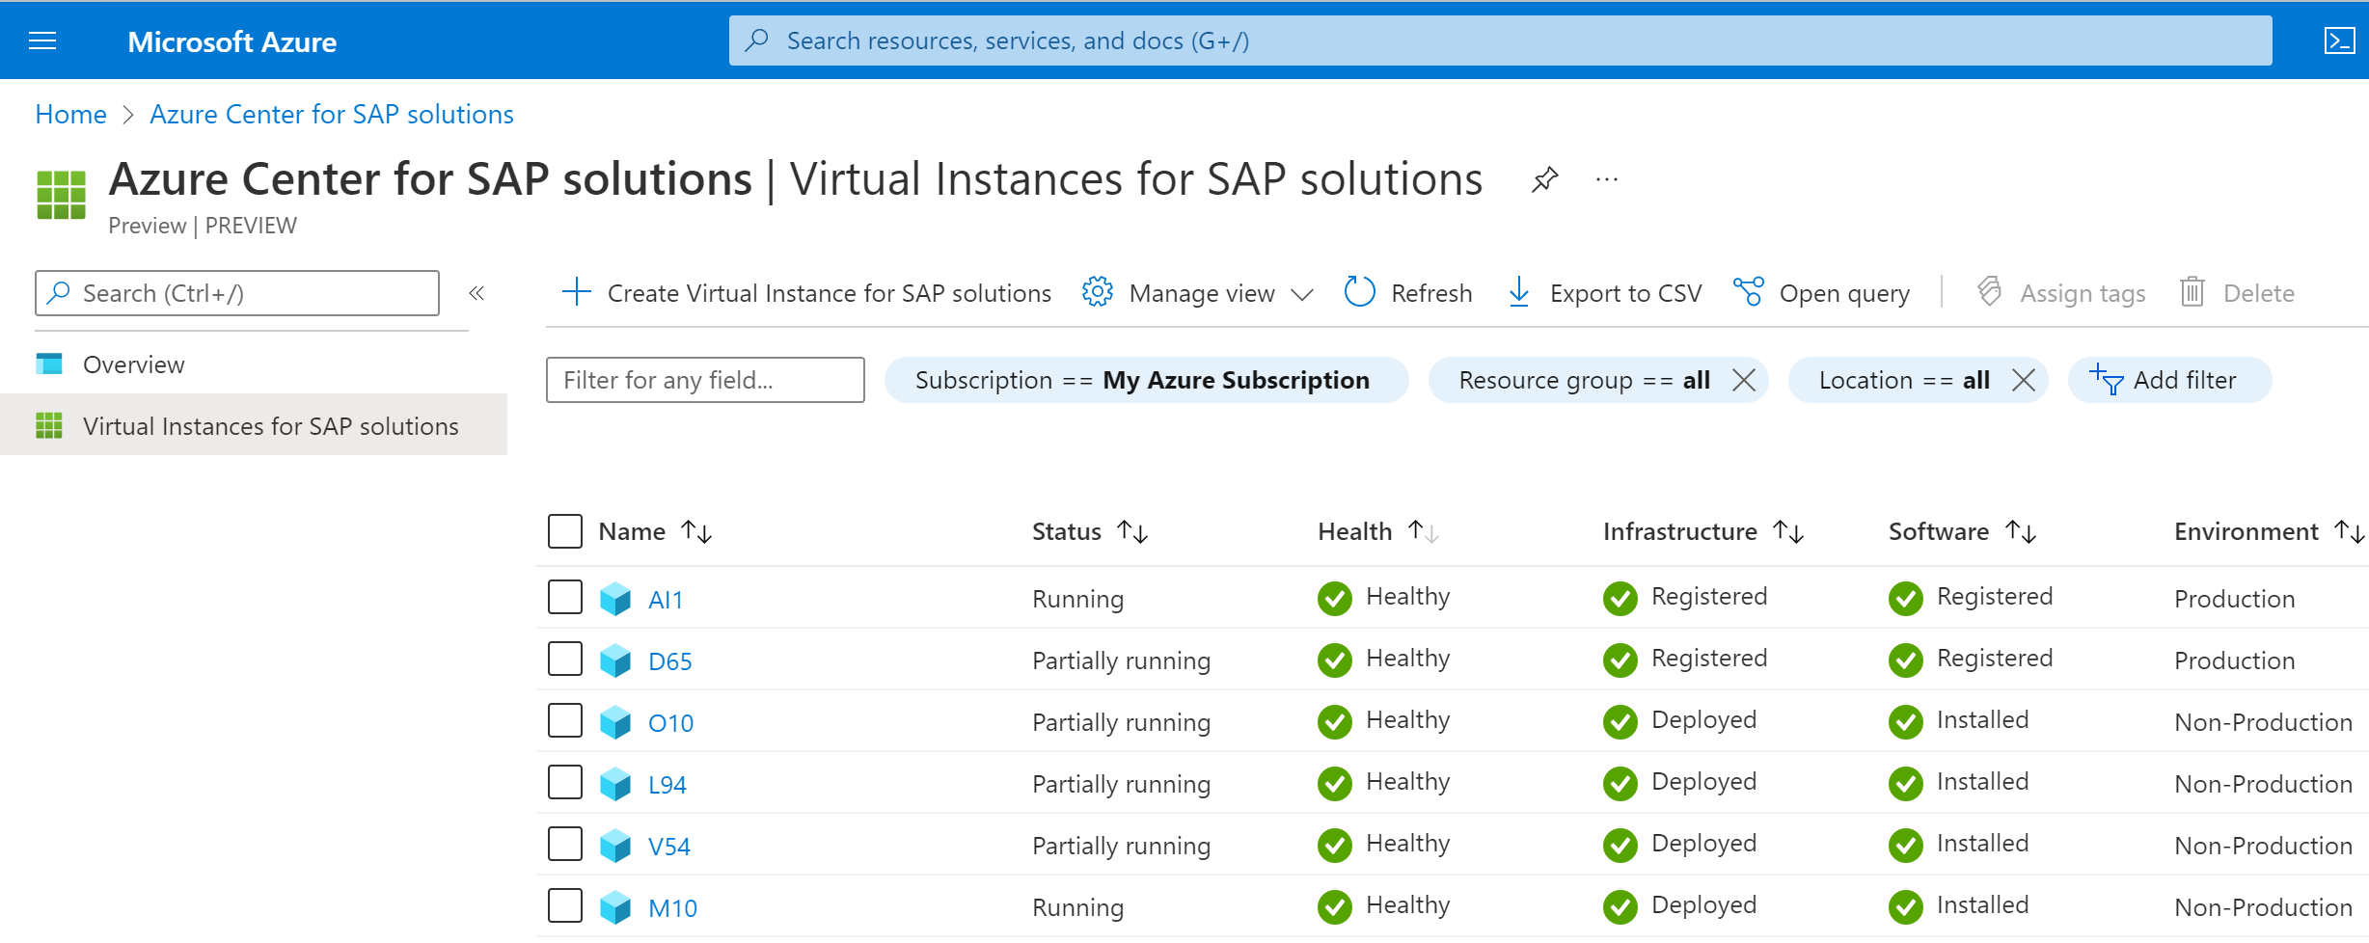The image size is (2369, 943).
Task: Pin this page using the pin icon
Action: (x=1544, y=179)
